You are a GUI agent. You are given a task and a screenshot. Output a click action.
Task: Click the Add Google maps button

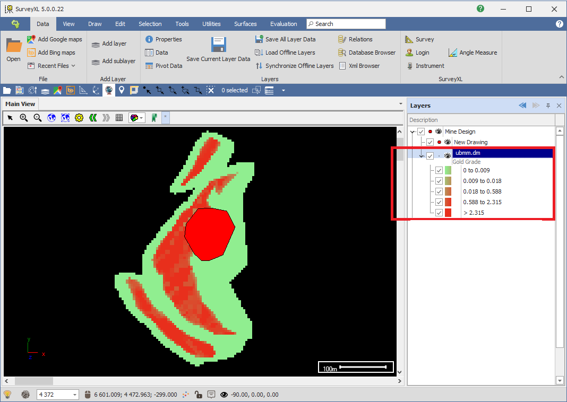point(55,39)
